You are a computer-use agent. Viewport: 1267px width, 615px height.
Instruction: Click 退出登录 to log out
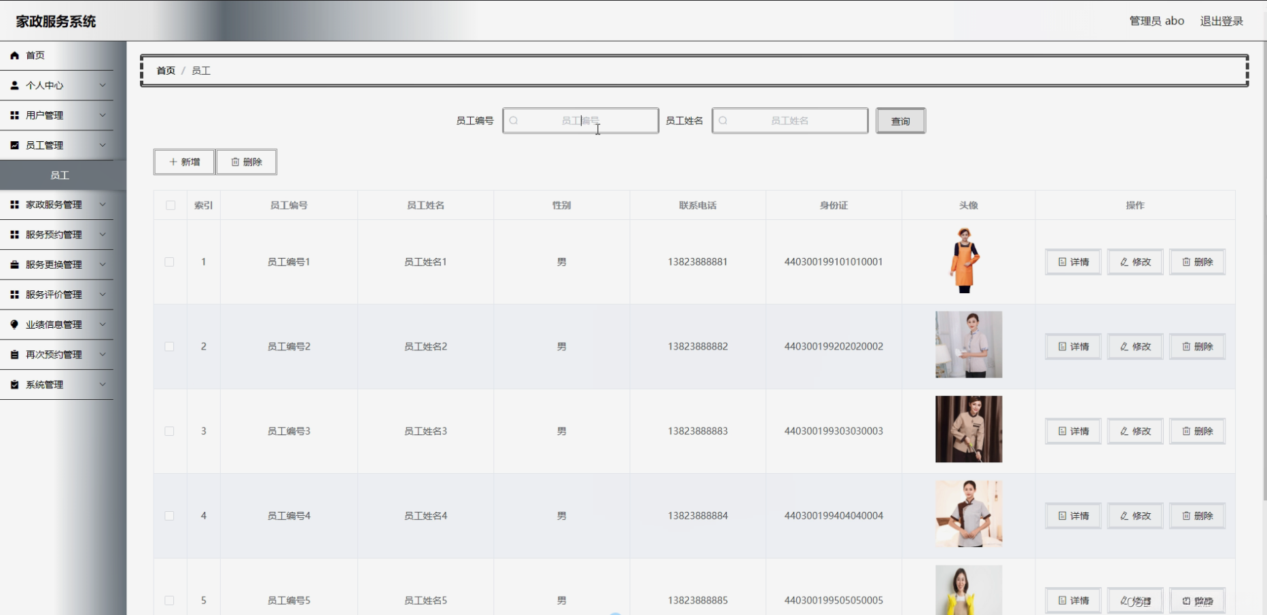point(1221,21)
